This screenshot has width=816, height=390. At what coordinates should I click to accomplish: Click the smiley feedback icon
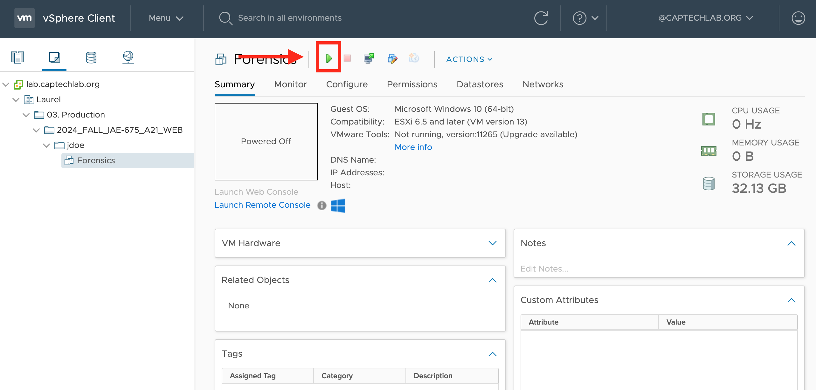798,18
